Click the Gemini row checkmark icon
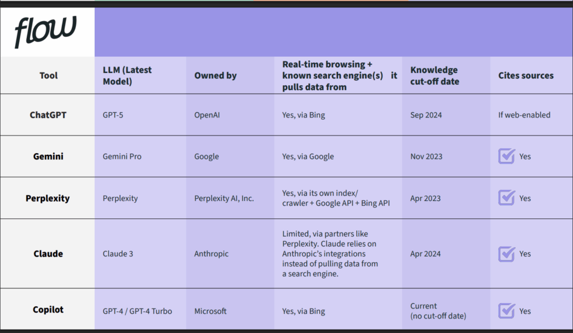 [x=506, y=157]
